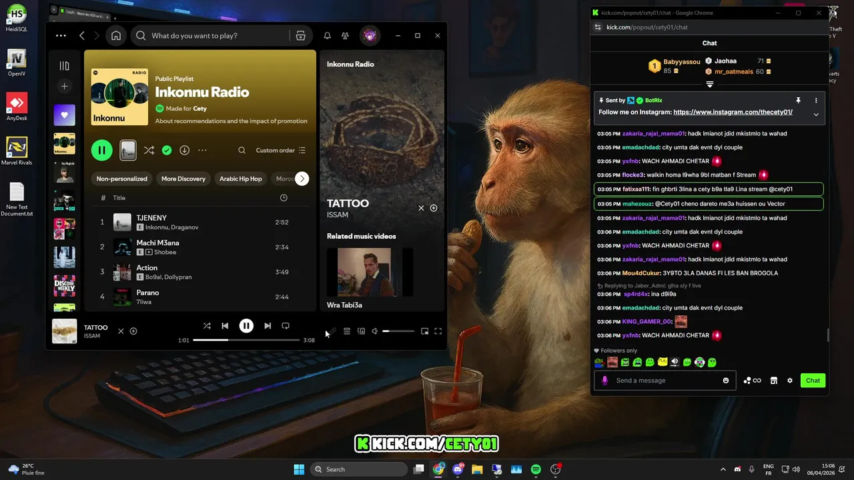Expand the chat leaderboard handle
This screenshot has height=480, width=854.
point(710,85)
